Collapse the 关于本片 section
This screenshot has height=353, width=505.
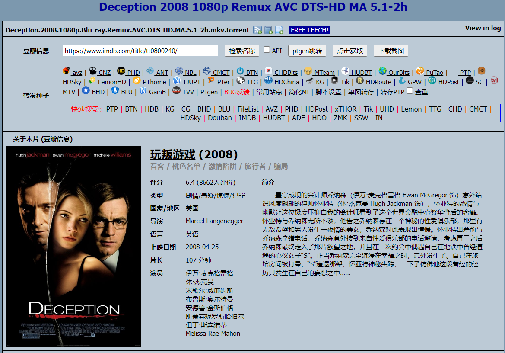pyautogui.click(x=7, y=139)
